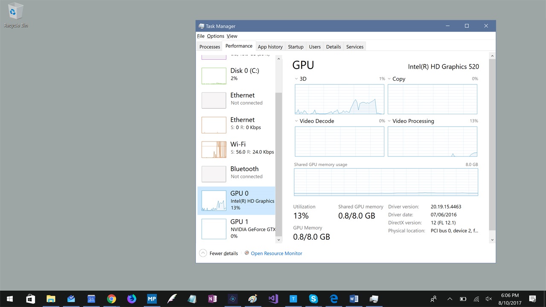Viewport: 546px width, 307px height.
Task: Open the Action Center
Action: click(533, 298)
